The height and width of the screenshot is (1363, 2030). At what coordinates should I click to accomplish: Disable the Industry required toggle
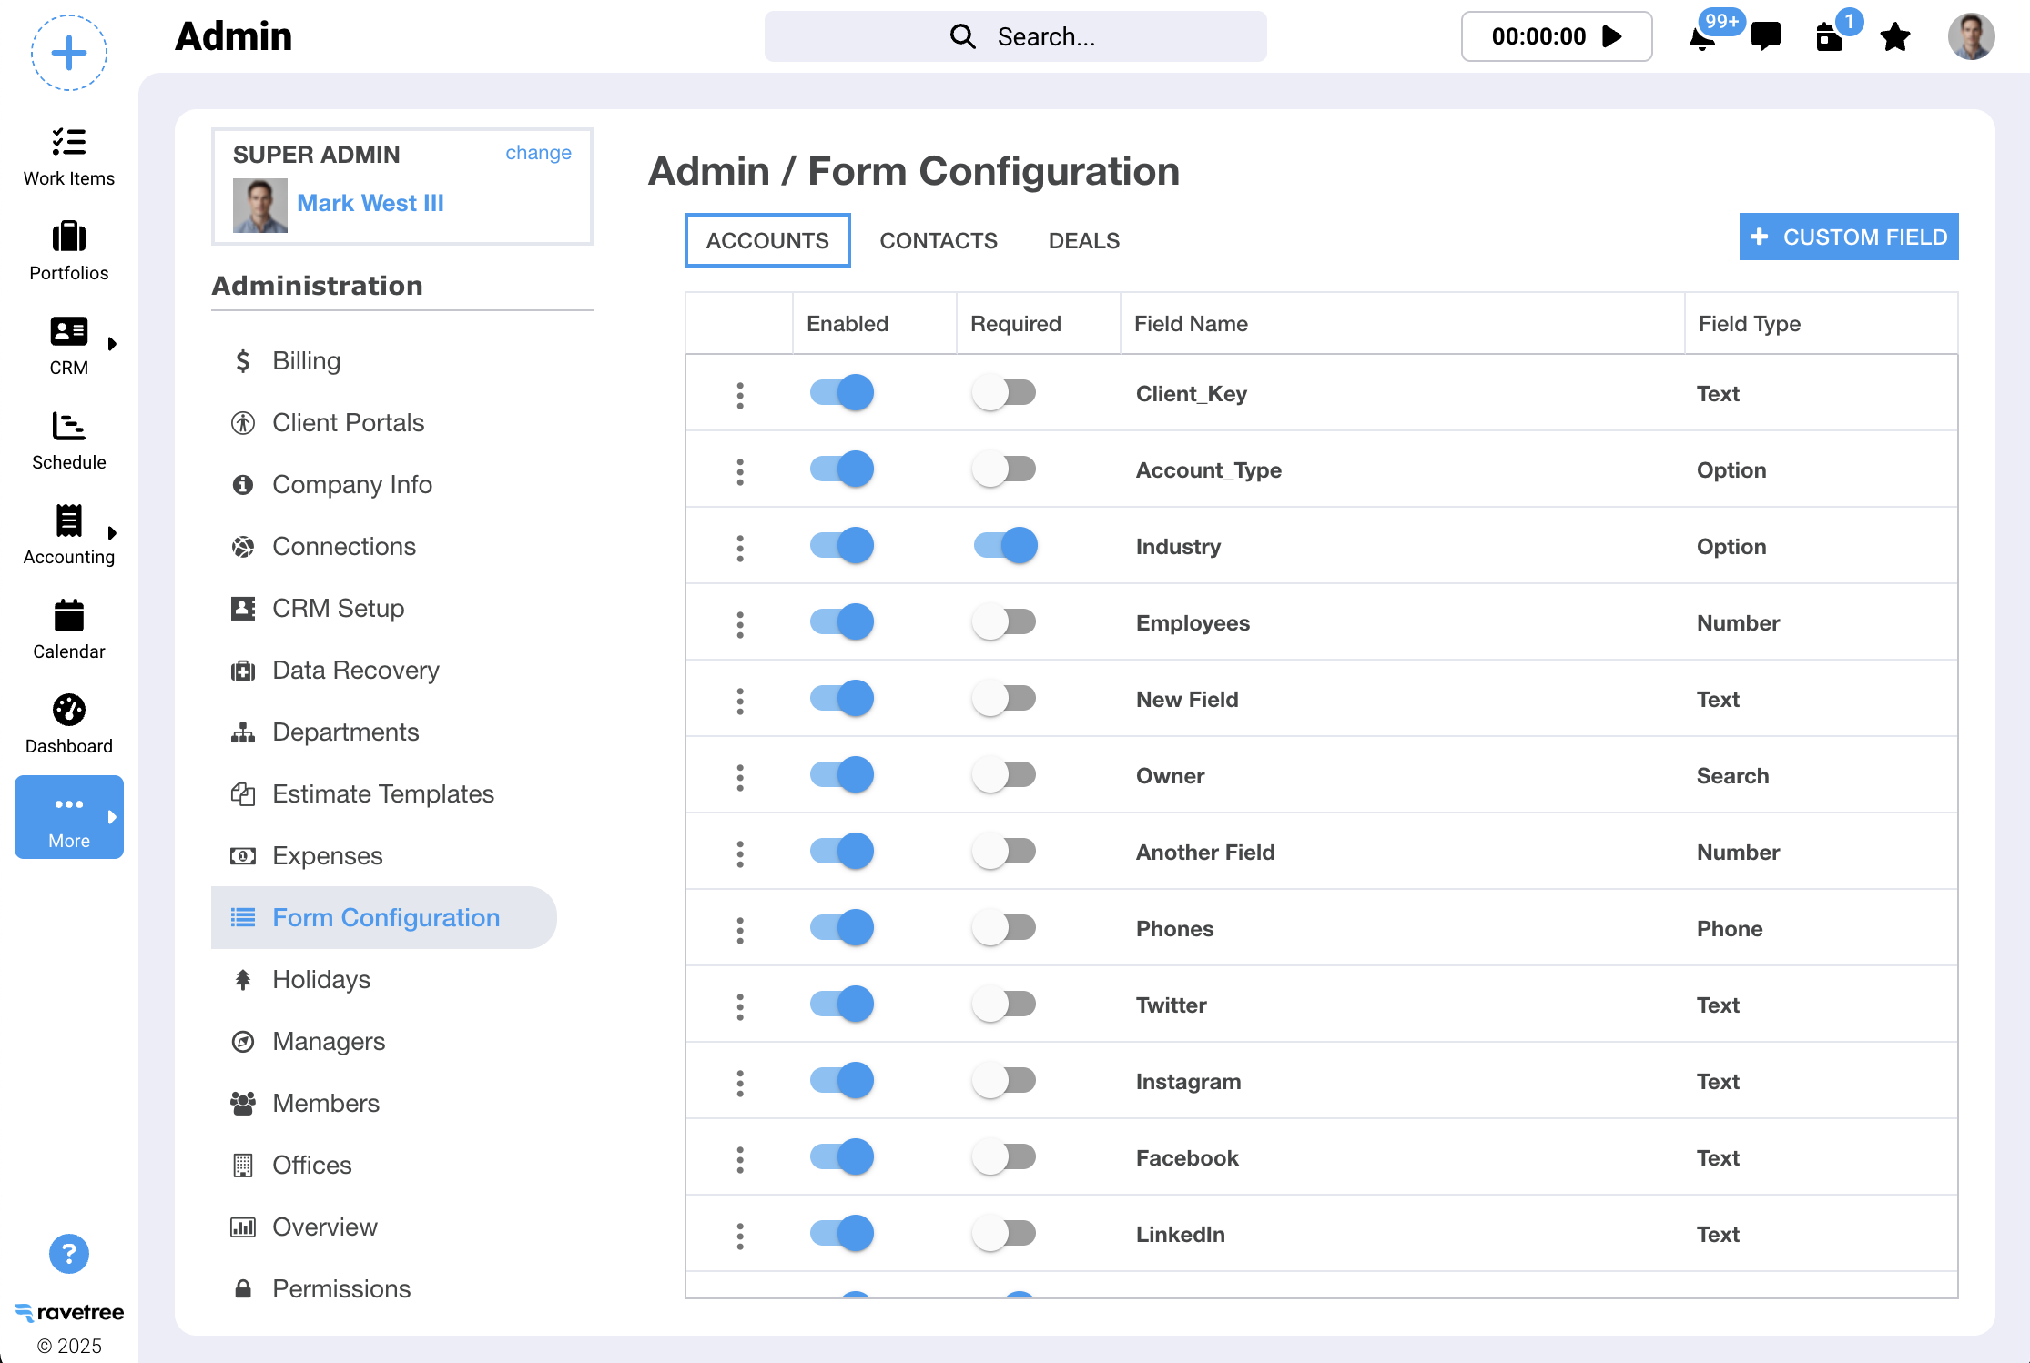tap(1005, 546)
